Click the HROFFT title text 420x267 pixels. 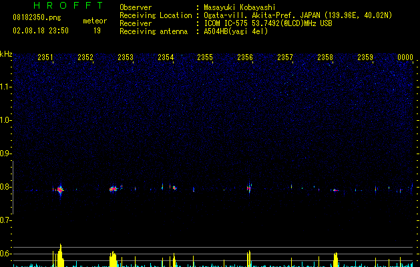[68, 5]
